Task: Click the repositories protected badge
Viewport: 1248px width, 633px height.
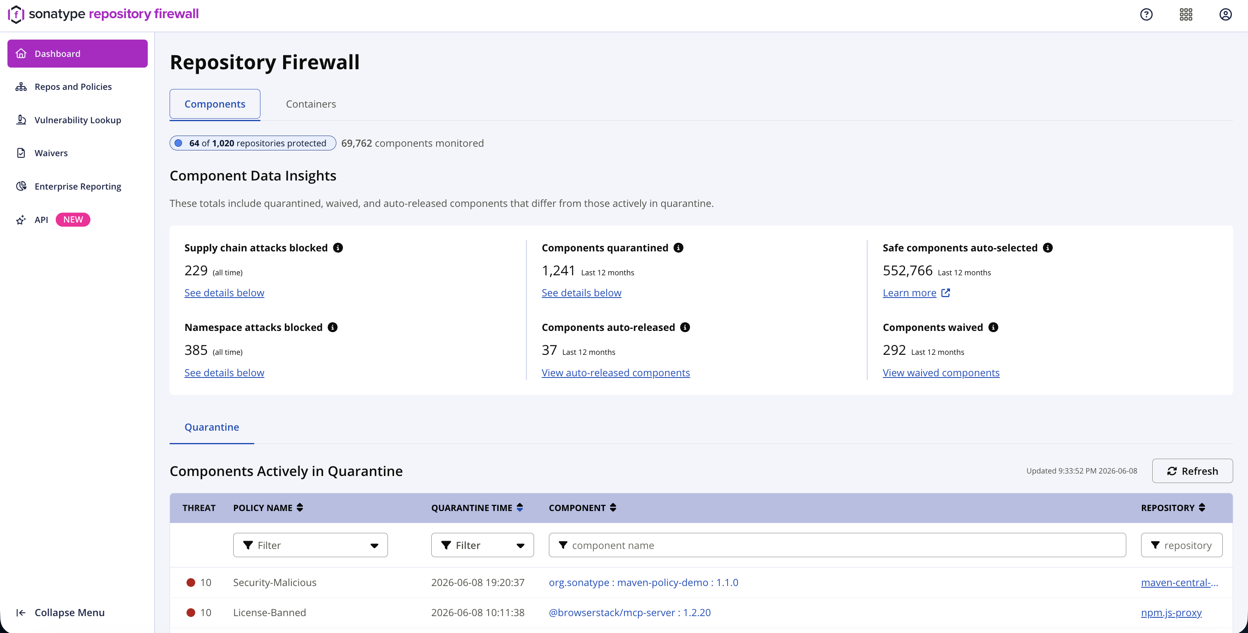Action: (x=253, y=143)
